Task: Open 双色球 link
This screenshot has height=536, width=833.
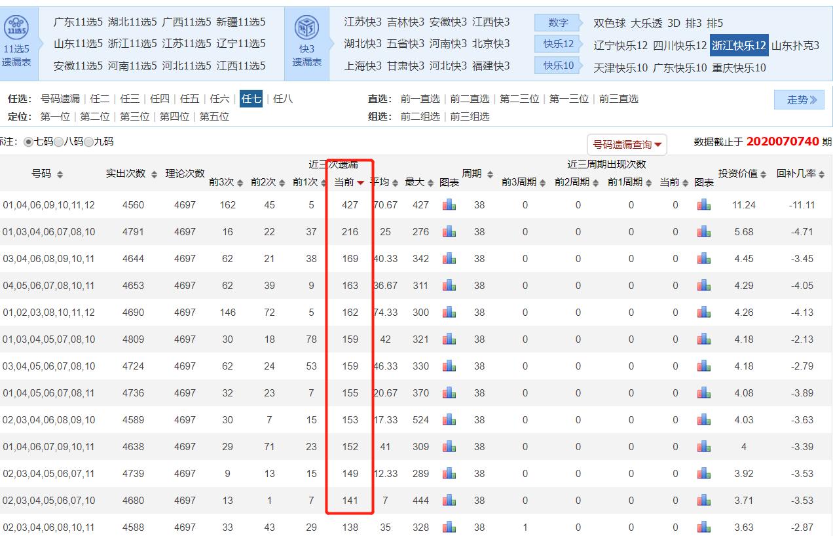Action: point(609,24)
